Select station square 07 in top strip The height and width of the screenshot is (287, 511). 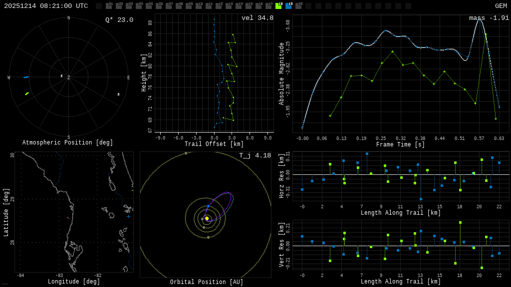[169, 6]
